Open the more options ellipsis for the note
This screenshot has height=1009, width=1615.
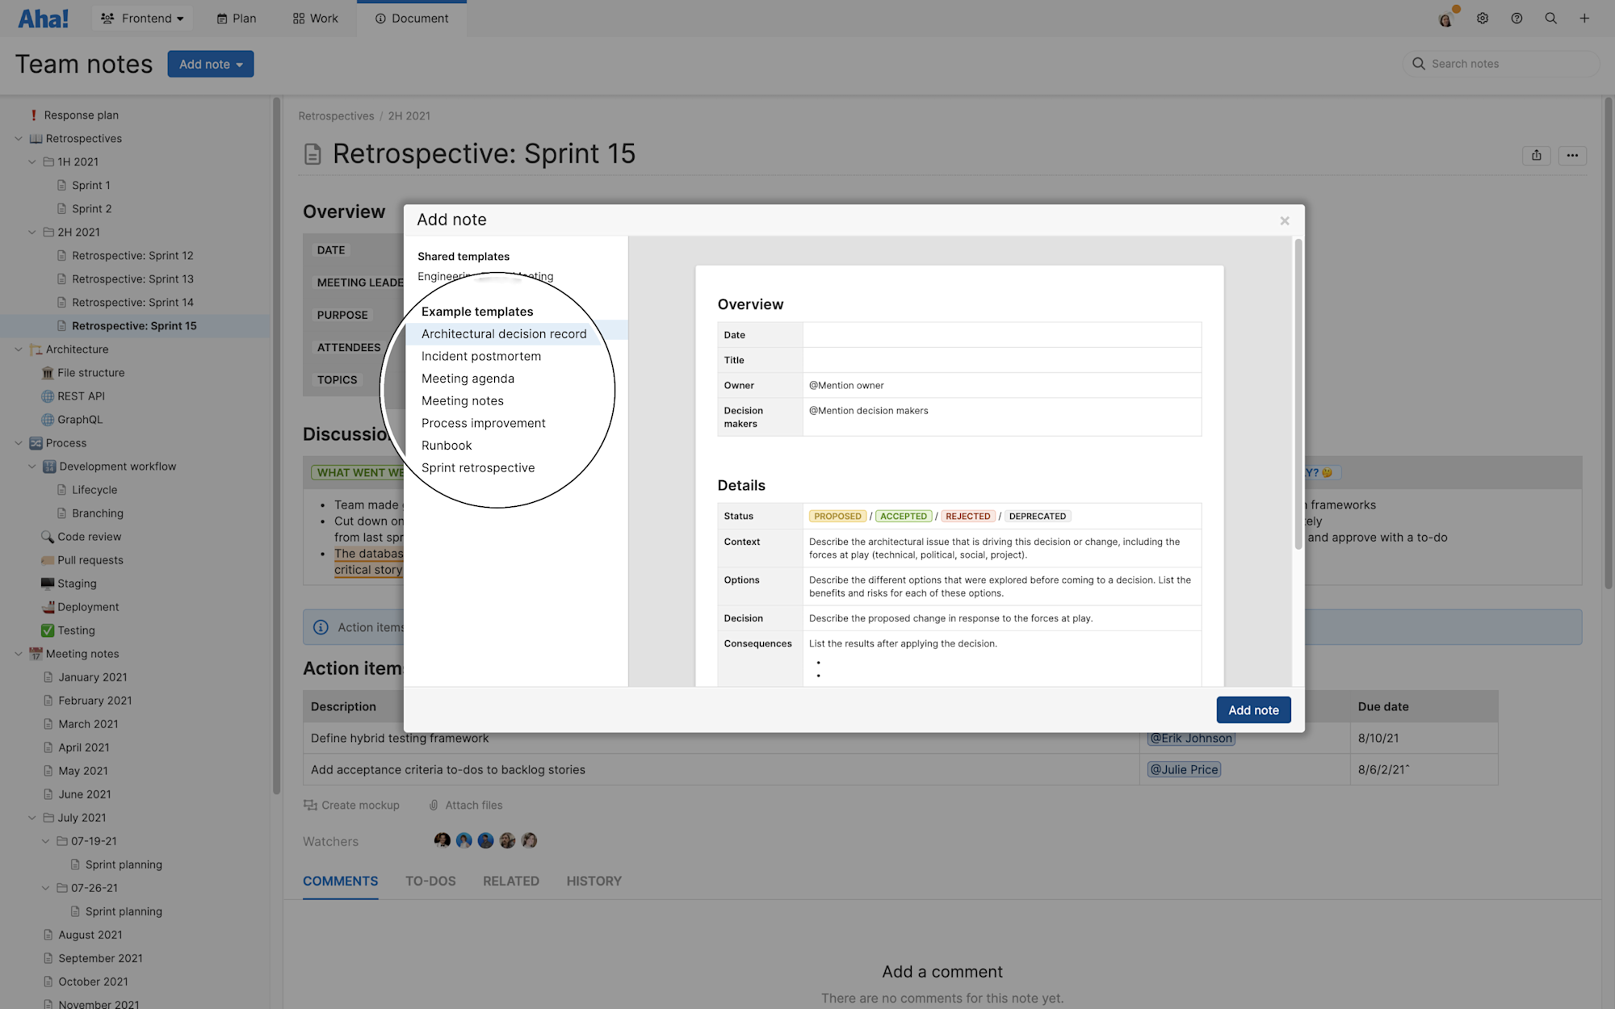[1571, 156]
